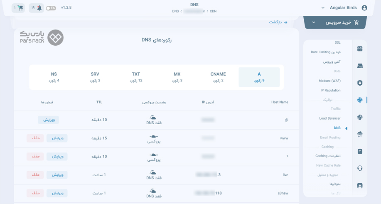
Task: Delete the www record
Action: [35, 138]
